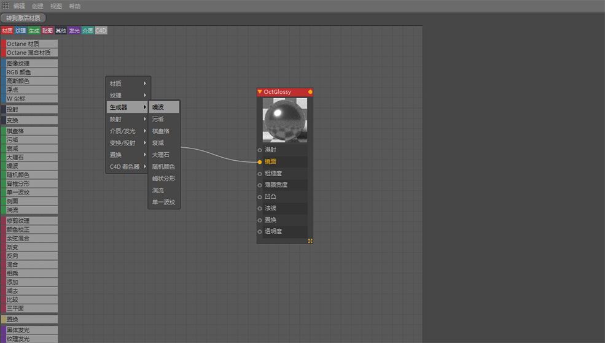Expand the C4D 着色器 submenu
The height and width of the screenshot is (343, 605).
pos(128,166)
